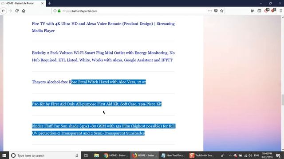
Task: Click the scrollbar up arrow
Action: pos(283,17)
